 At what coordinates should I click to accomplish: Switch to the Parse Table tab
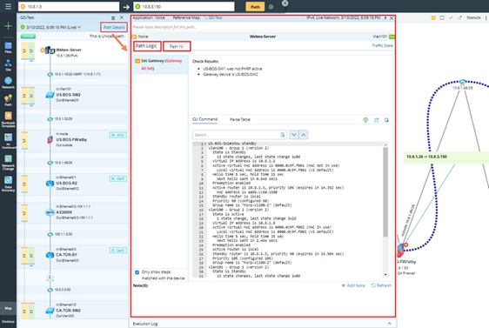click(x=240, y=120)
